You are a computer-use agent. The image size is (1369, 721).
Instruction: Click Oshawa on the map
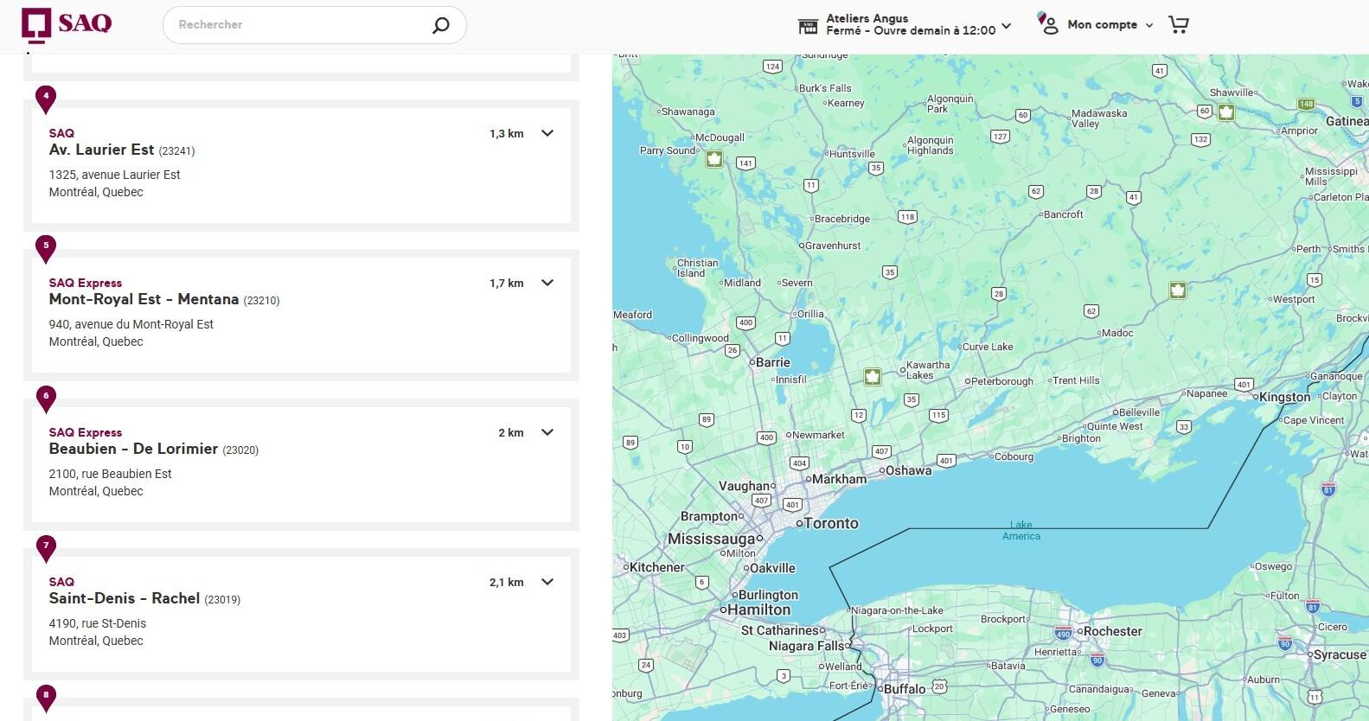click(908, 470)
